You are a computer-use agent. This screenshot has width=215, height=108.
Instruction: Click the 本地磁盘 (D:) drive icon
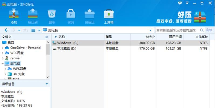(x=54, y=49)
